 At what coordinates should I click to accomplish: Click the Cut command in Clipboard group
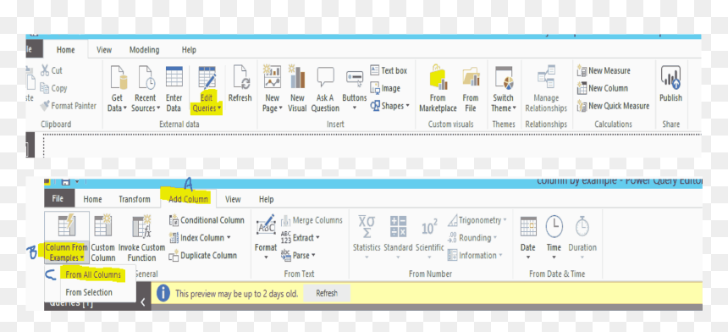[52, 70]
